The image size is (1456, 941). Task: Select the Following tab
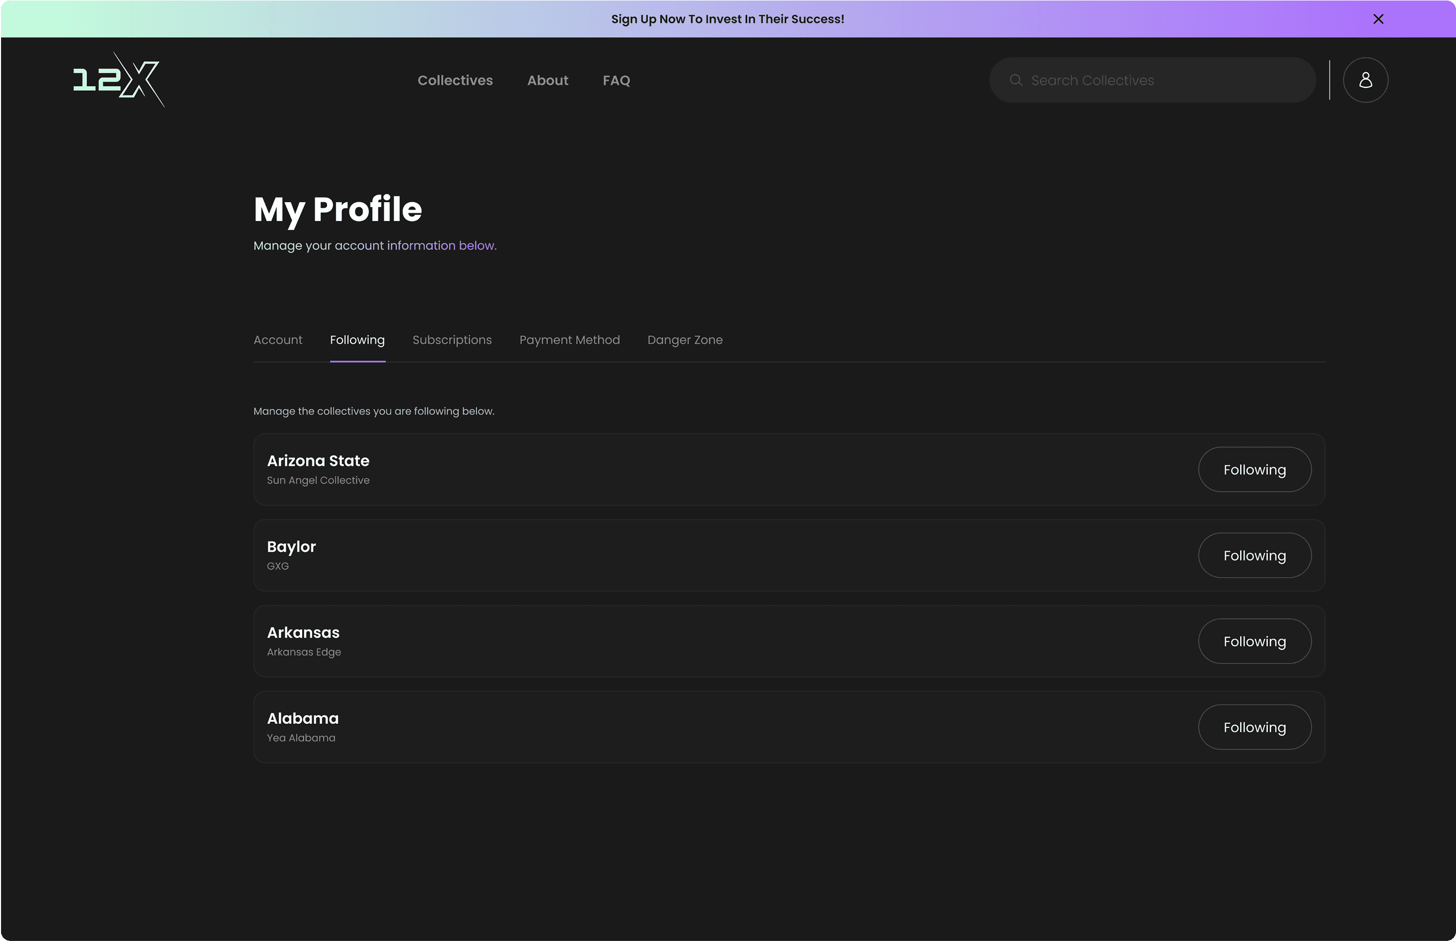point(357,339)
